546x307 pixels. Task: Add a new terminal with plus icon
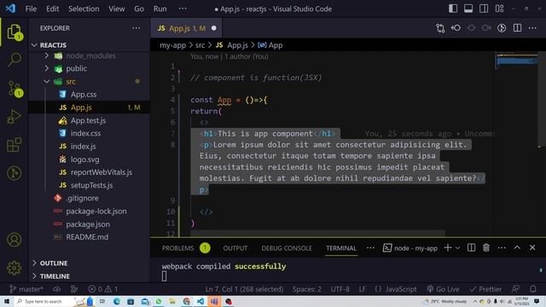click(x=448, y=248)
